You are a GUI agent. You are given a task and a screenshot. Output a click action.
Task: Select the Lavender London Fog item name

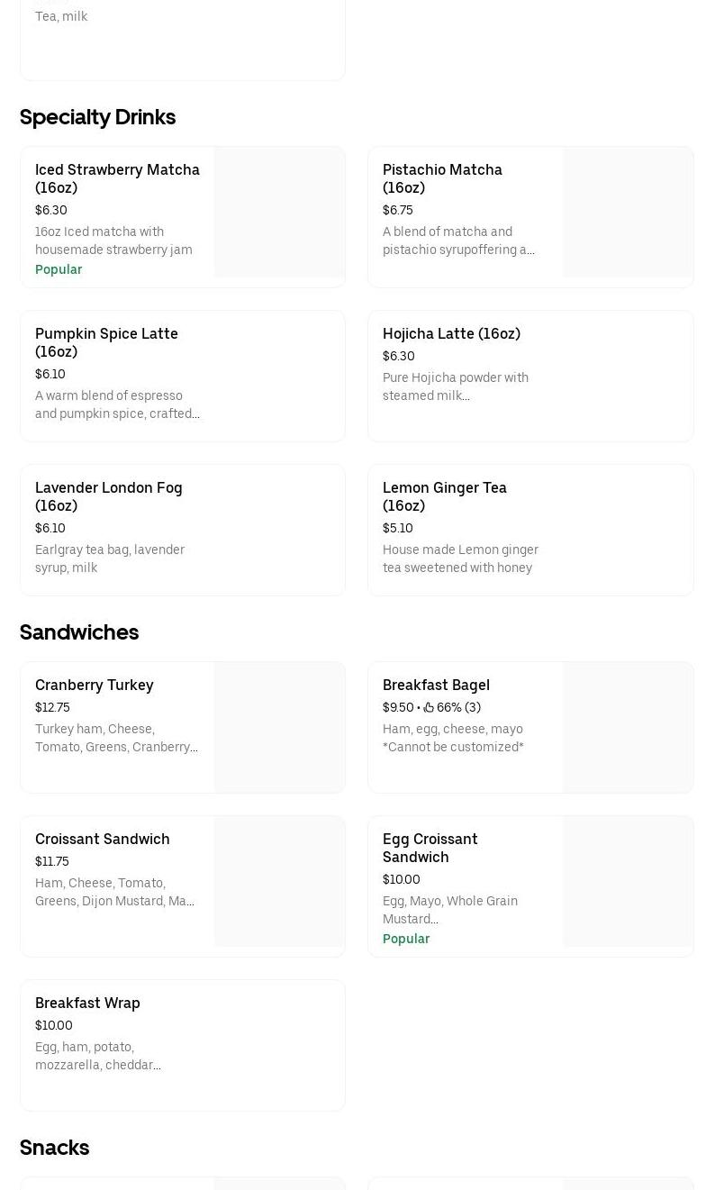[108, 496]
